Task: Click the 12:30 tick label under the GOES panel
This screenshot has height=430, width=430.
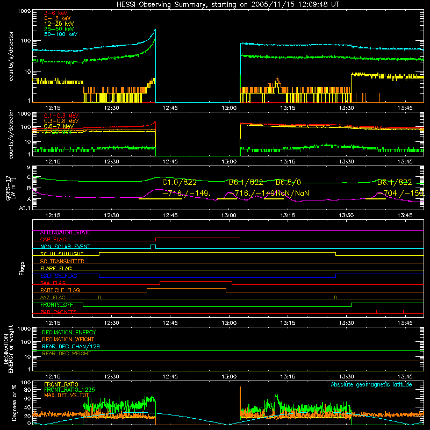Action: tap(112, 216)
